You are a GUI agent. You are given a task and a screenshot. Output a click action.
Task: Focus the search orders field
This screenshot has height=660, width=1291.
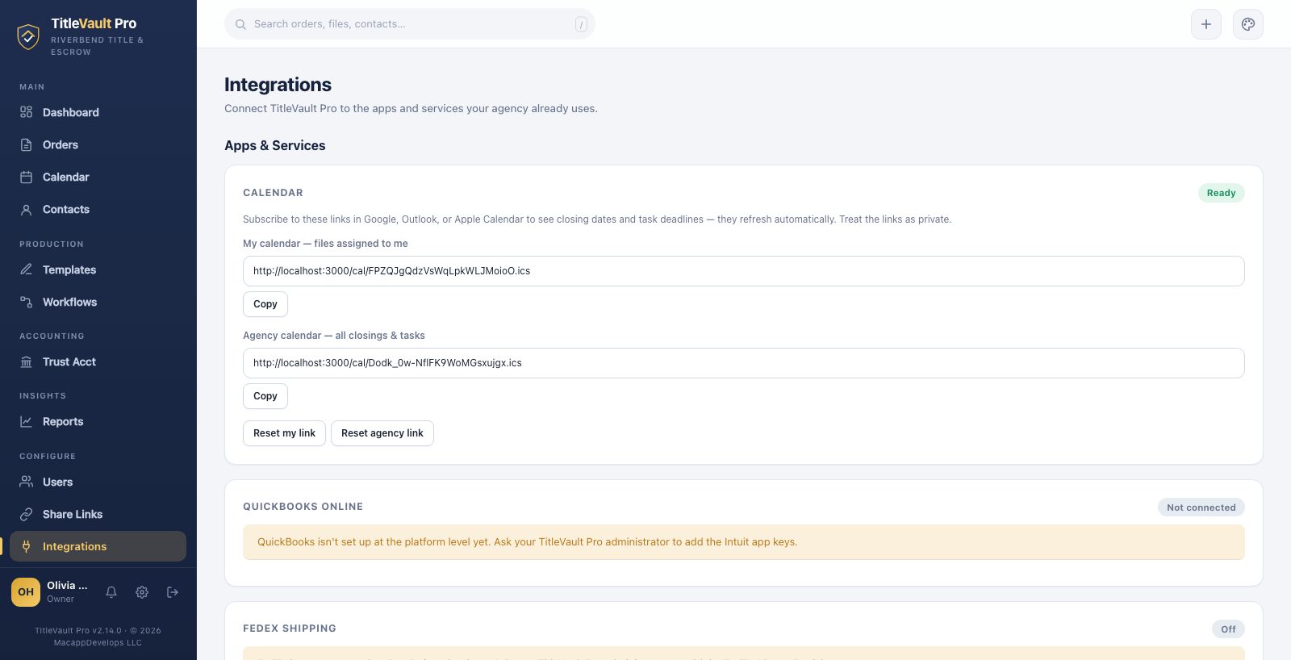(x=410, y=24)
